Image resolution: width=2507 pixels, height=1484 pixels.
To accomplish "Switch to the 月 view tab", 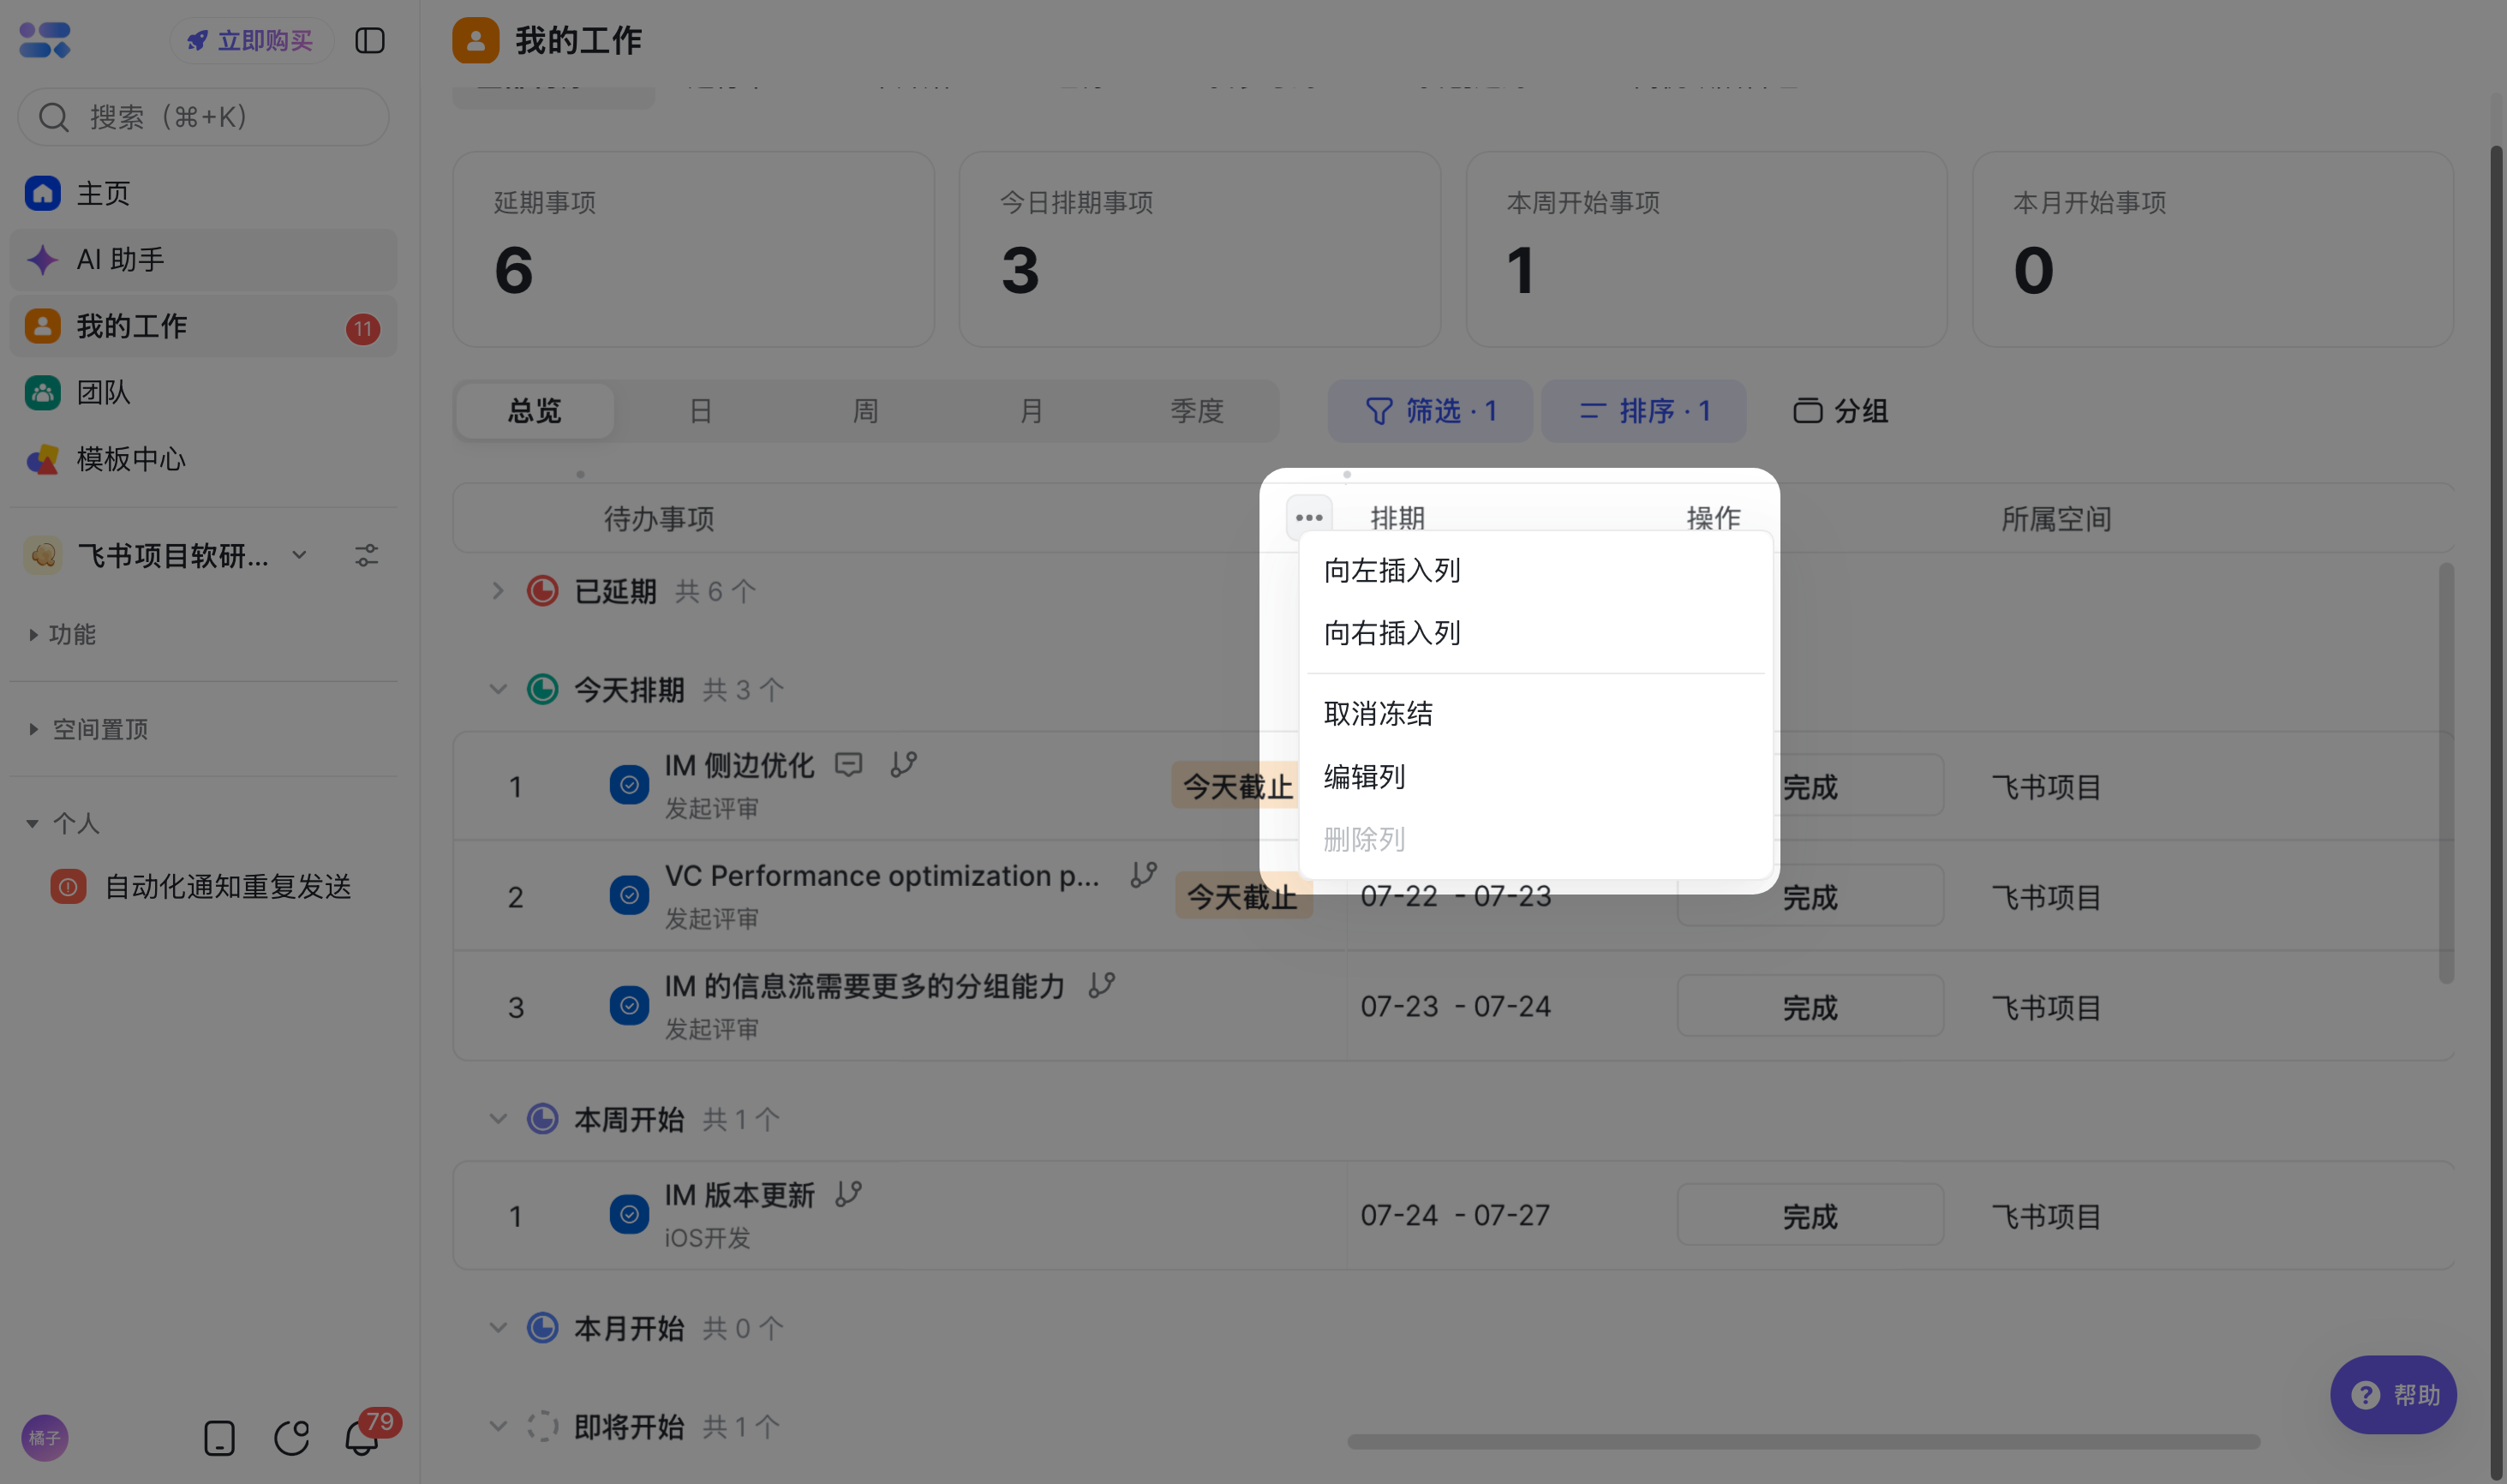I will 1031,411.
